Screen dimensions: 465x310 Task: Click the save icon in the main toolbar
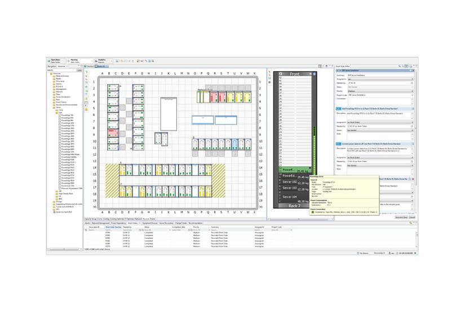(116, 60)
